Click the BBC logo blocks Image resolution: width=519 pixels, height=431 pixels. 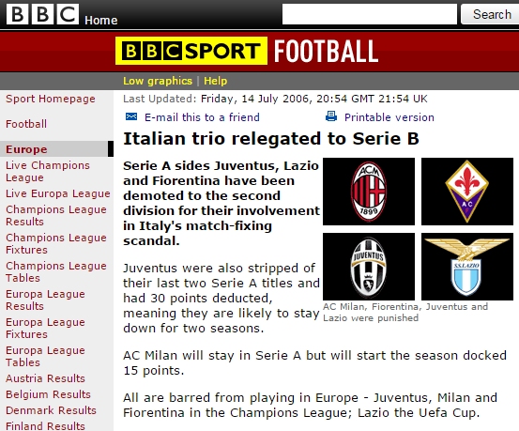point(42,14)
